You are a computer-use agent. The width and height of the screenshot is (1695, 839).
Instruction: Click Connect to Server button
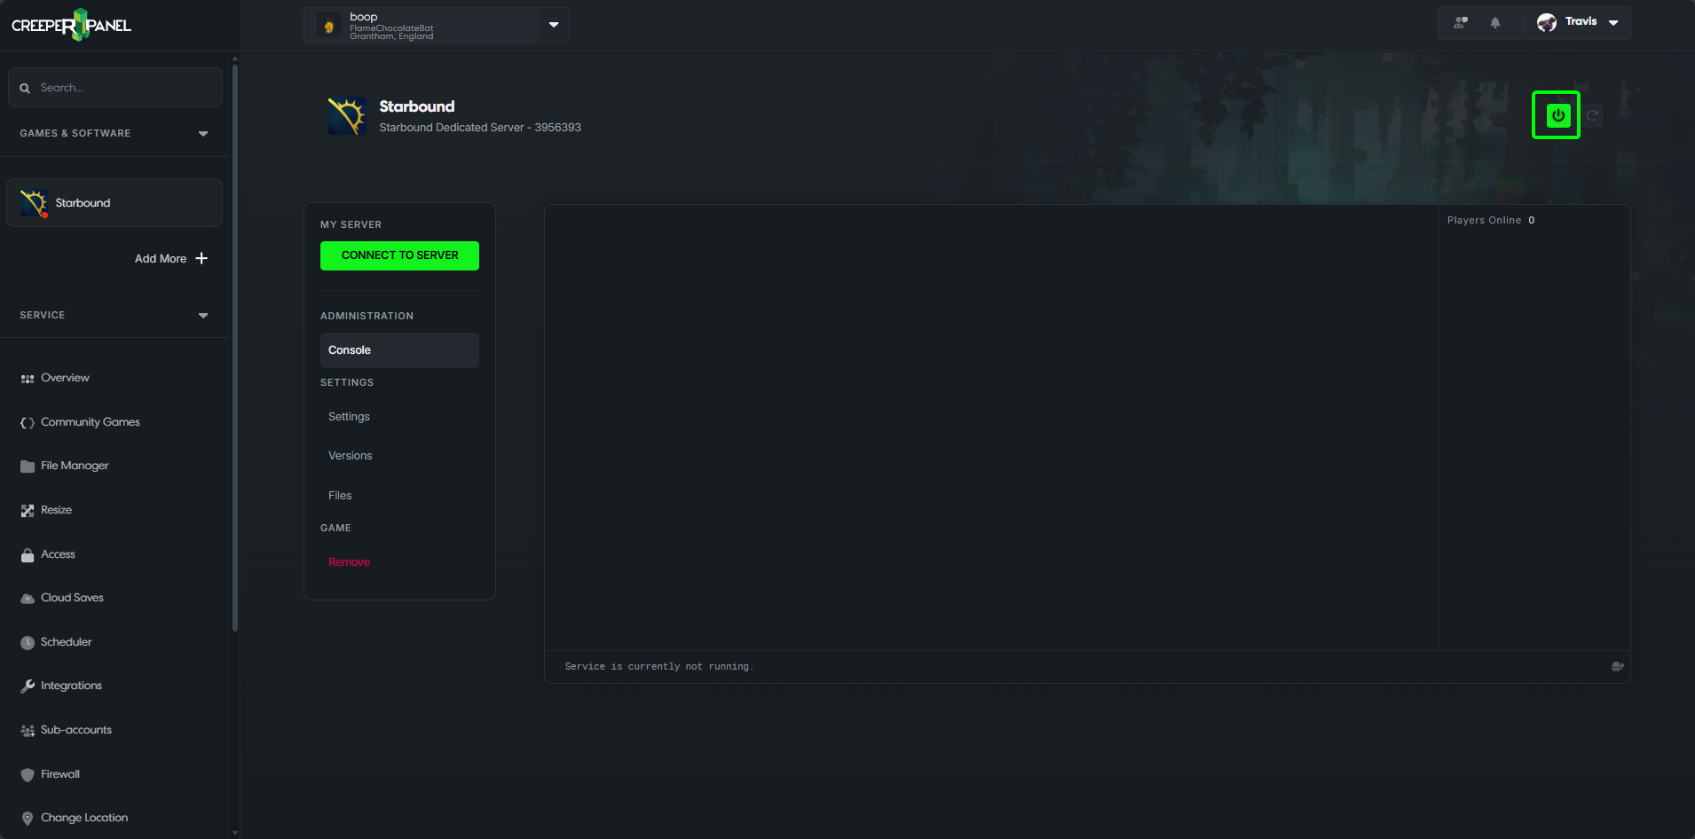(399, 255)
